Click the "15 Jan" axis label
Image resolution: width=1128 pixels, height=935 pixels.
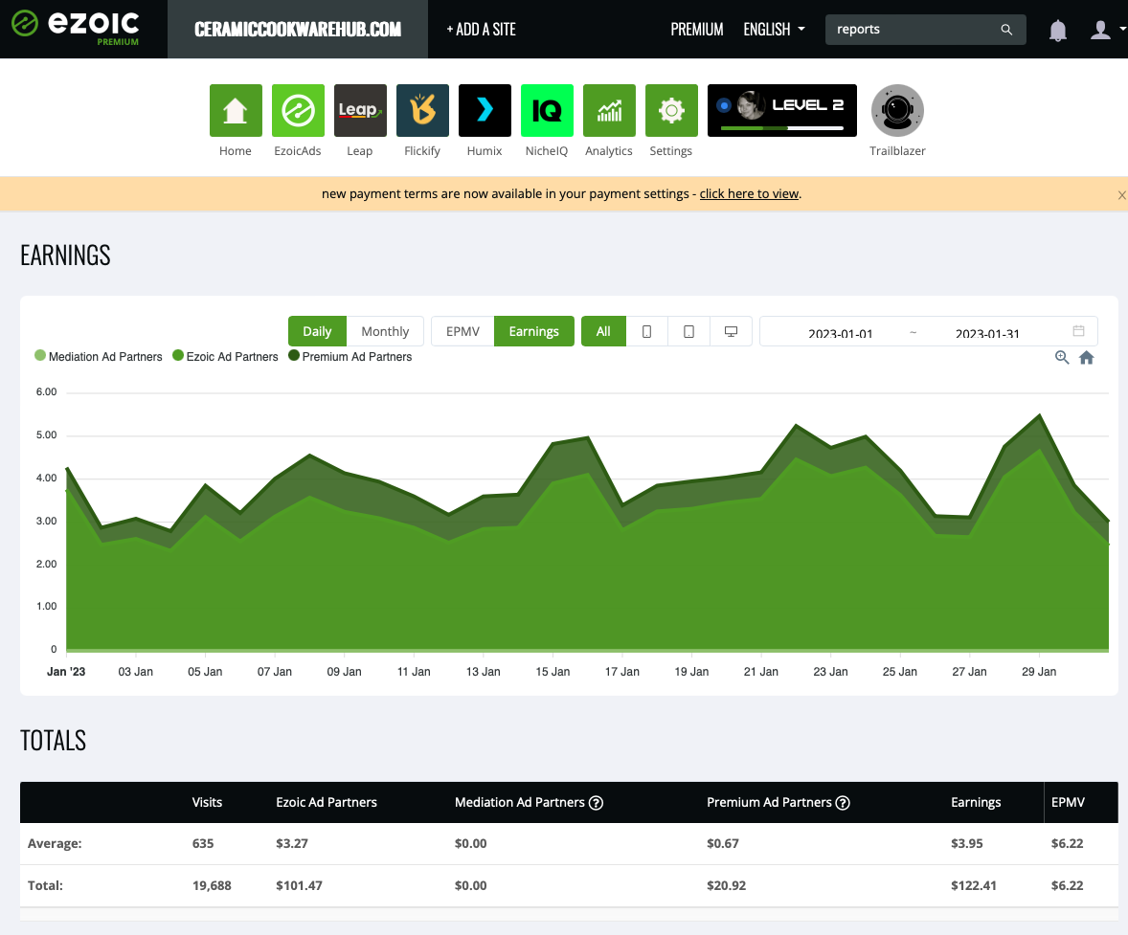click(553, 672)
